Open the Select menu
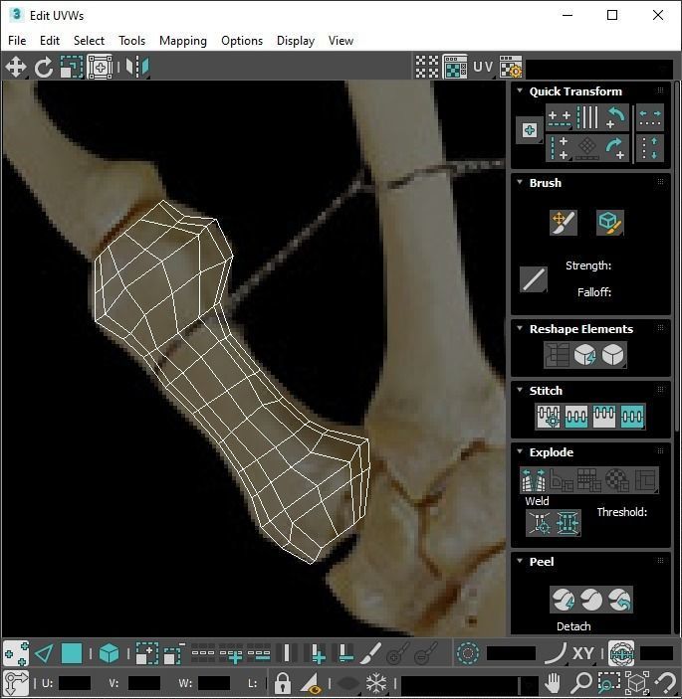 point(89,41)
